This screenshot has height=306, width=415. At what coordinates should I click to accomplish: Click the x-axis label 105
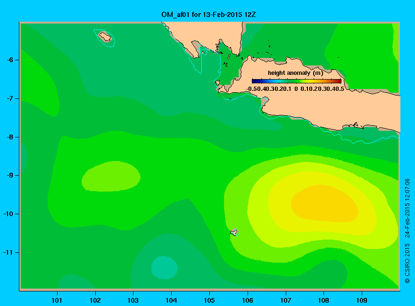(x=209, y=300)
